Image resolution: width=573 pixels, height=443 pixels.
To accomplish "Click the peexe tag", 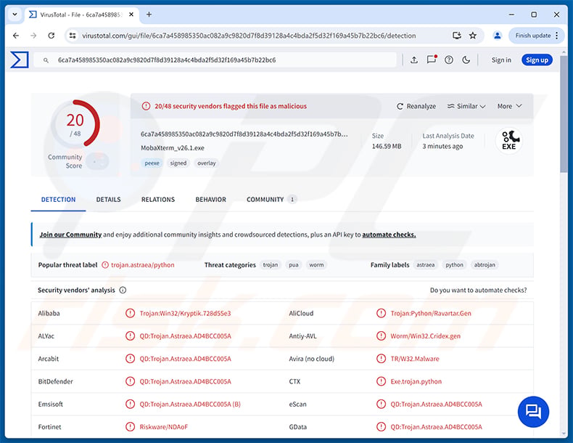I will pos(152,163).
